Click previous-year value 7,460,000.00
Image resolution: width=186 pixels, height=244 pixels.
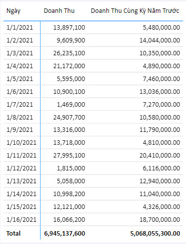coord(161,79)
